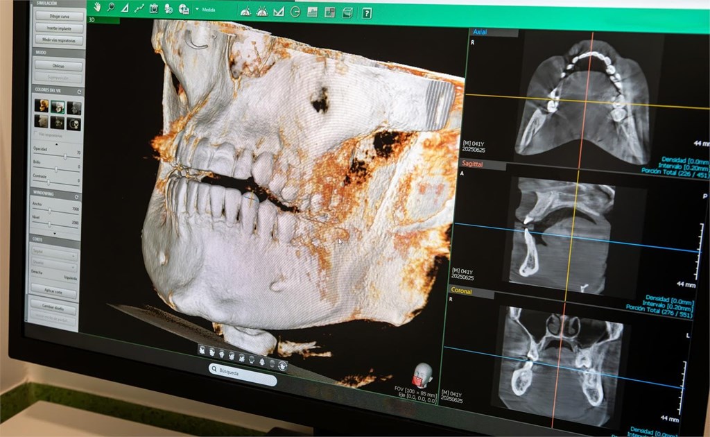The width and height of the screenshot is (710, 437).
Task: Open the second dropdown in Corte section
Action: [x=54, y=263]
